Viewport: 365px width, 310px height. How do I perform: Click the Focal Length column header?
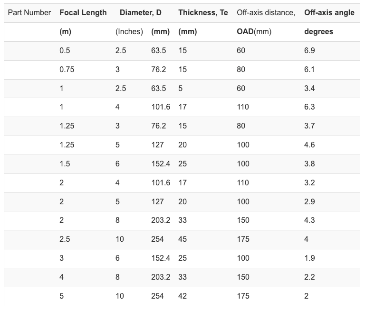tap(83, 13)
